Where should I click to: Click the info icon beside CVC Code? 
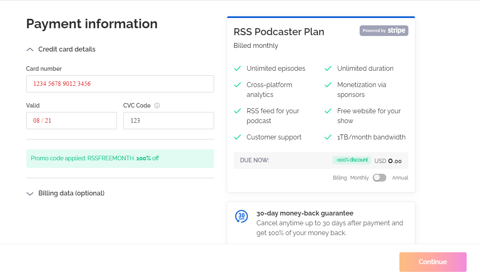point(157,105)
